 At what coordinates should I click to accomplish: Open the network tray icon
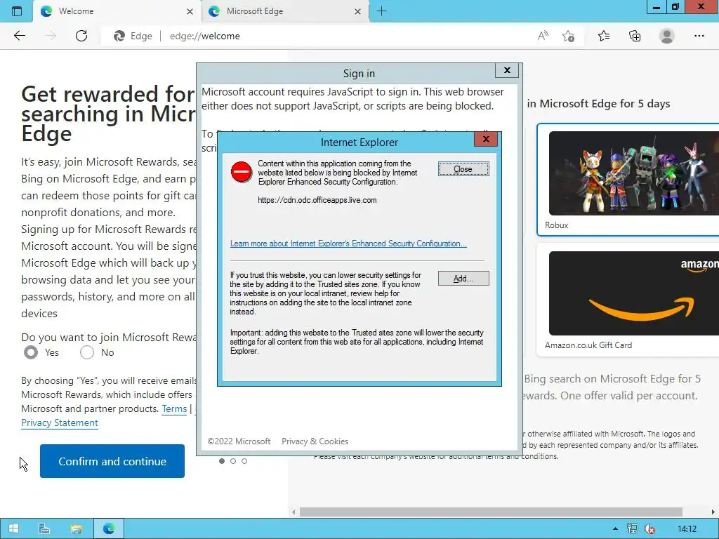pyautogui.click(x=633, y=528)
